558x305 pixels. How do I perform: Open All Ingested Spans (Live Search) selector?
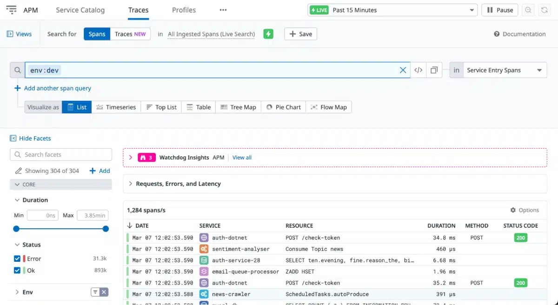(211, 34)
